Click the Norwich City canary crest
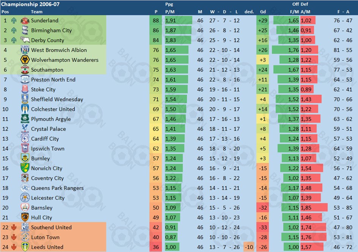 click(25, 168)
